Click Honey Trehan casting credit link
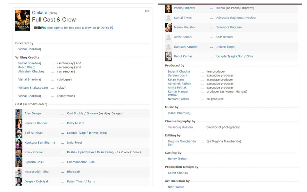The height and width of the screenshot is (192, 307). (x=177, y=159)
